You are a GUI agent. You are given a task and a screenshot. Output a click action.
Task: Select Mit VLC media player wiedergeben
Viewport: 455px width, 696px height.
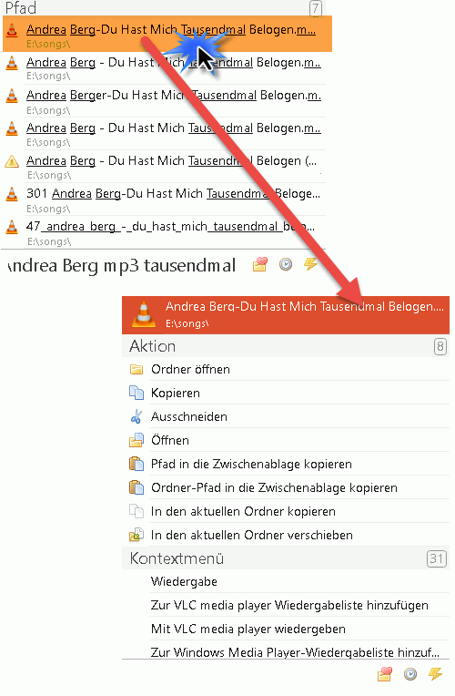[248, 629]
